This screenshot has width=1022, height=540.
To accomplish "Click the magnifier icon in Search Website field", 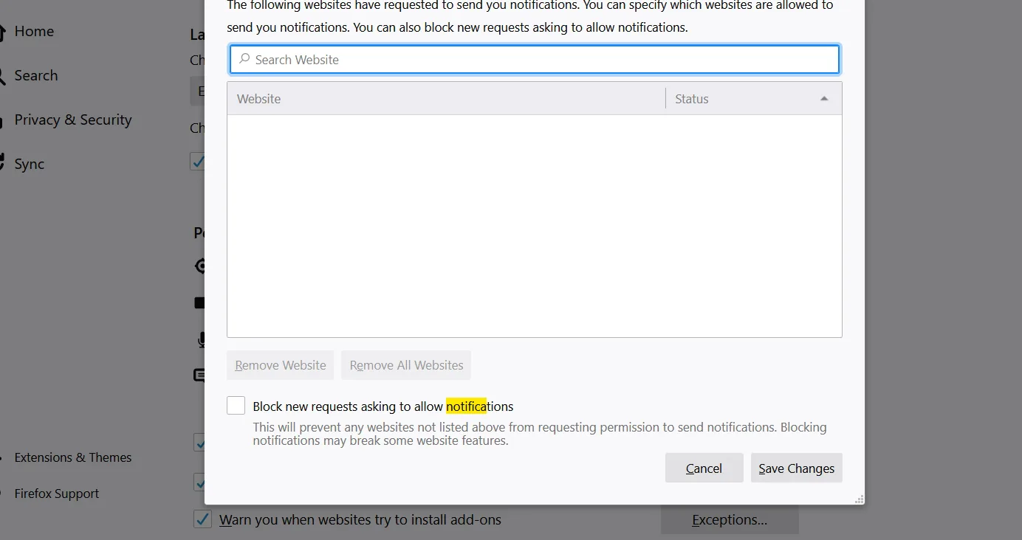I will tap(244, 59).
